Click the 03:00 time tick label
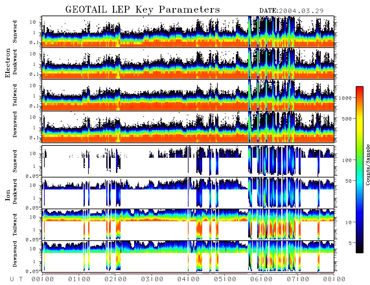370x285 pixels. 152,279
